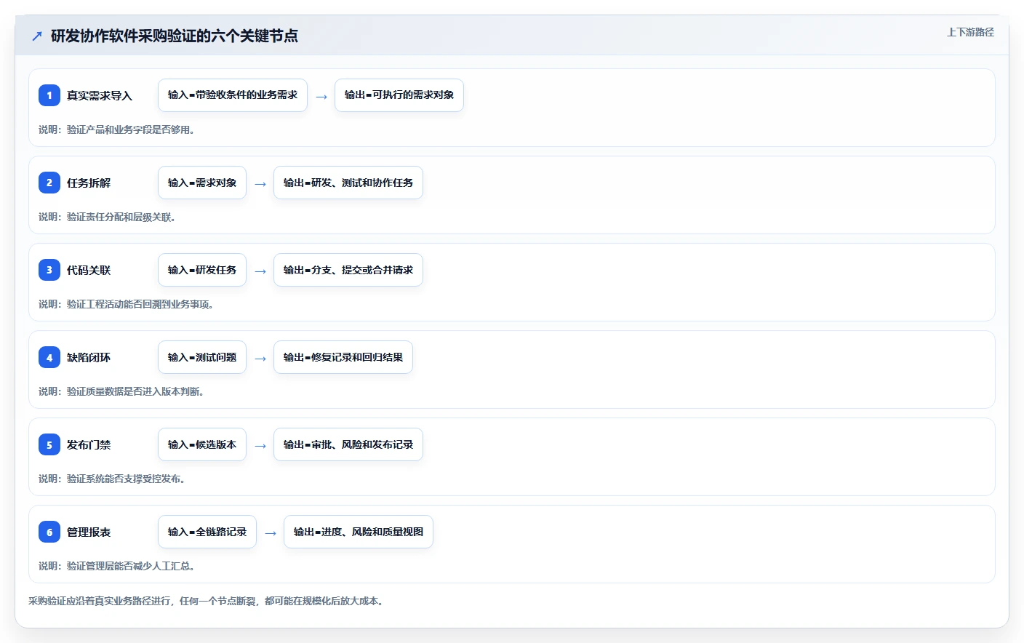Click the step name 发布门禁
Image resolution: width=1024 pixels, height=643 pixels.
(89, 445)
